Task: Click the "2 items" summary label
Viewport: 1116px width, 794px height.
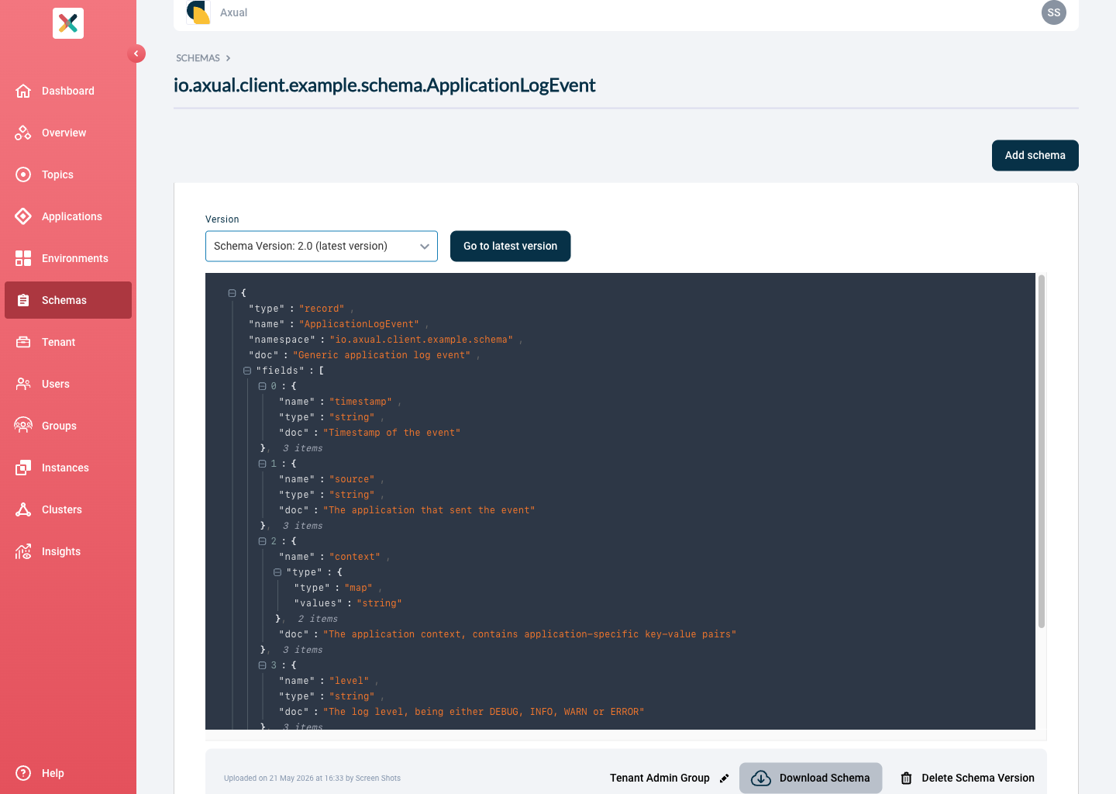Action: pos(318,619)
